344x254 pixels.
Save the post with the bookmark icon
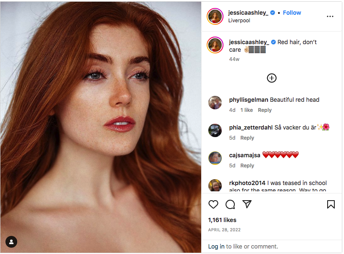click(x=331, y=204)
